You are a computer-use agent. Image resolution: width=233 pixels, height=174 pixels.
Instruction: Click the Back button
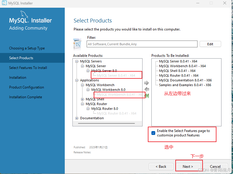(161, 167)
